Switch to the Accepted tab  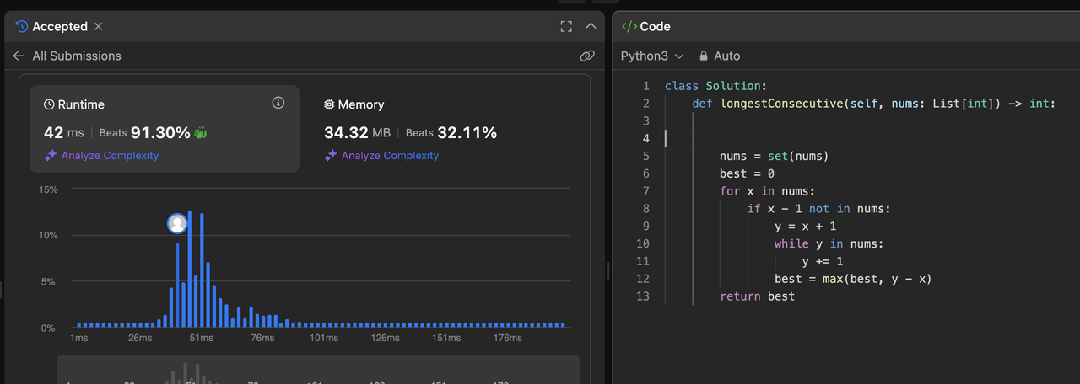[59, 26]
